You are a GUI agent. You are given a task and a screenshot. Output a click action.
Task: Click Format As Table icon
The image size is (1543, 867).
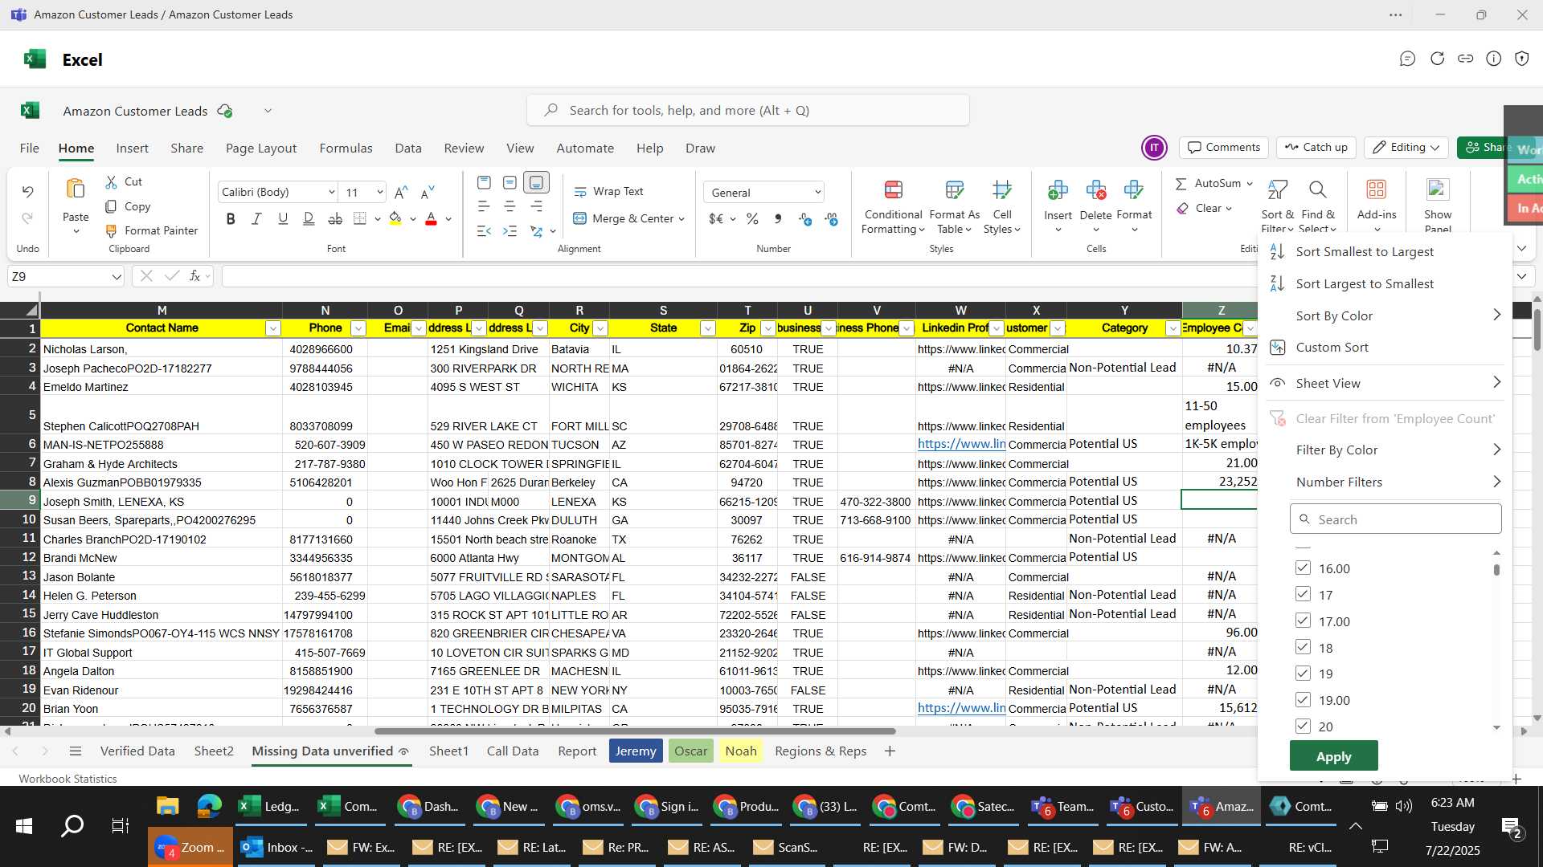[x=954, y=190]
